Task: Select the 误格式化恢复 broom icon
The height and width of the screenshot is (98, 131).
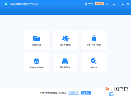Action: coord(65,38)
